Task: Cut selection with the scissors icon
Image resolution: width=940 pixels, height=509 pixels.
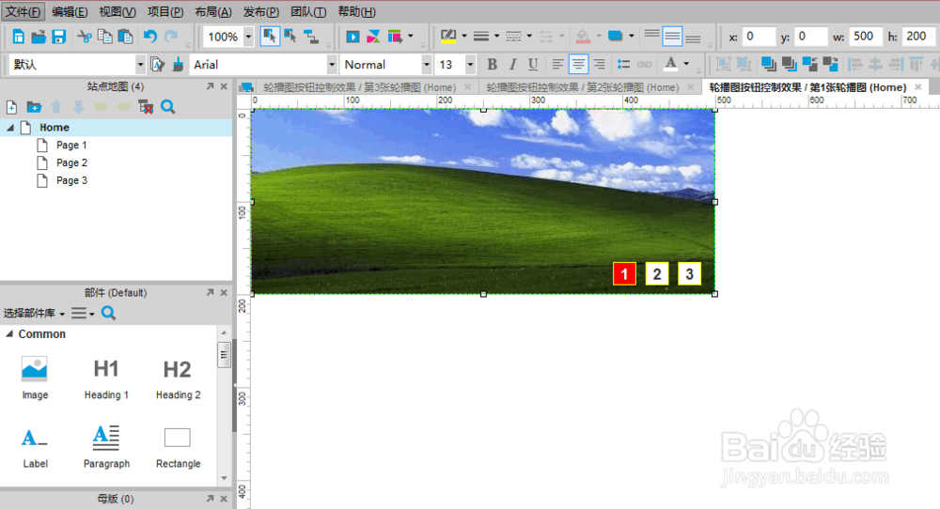Action: [x=85, y=37]
